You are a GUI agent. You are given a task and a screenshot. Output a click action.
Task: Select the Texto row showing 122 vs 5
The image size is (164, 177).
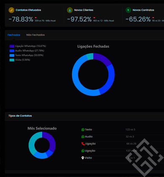coord(122,129)
